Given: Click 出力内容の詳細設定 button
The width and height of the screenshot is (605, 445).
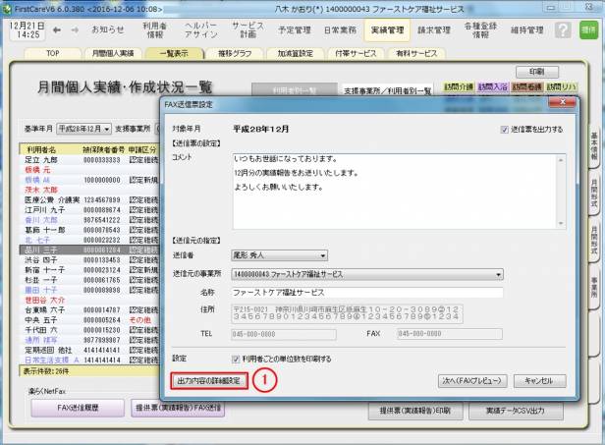Looking at the screenshot, I should (x=206, y=380).
